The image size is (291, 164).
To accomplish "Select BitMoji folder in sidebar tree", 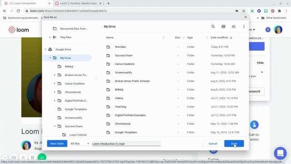I will point(69,67).
